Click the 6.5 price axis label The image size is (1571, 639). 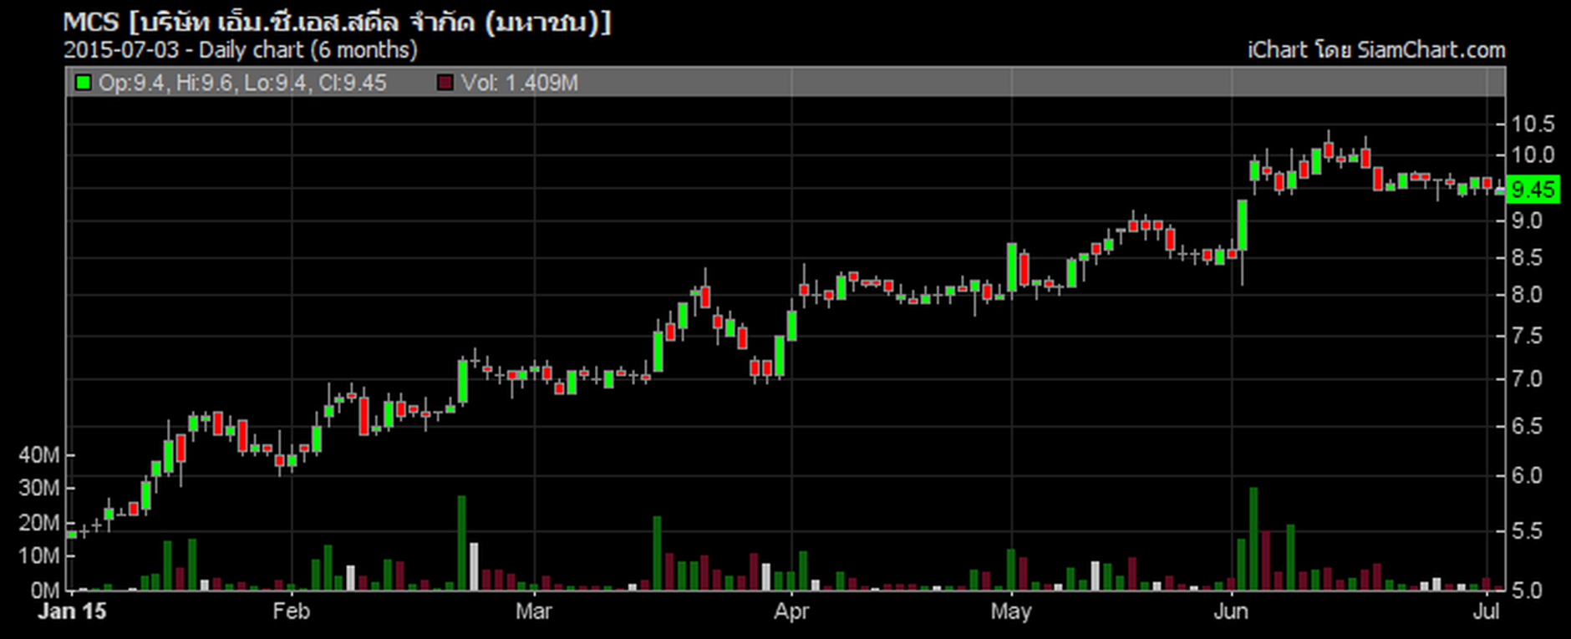pos(1527,426)
